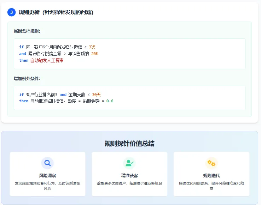Click the description 持续优化规则体系

click(x=193, y=183)
